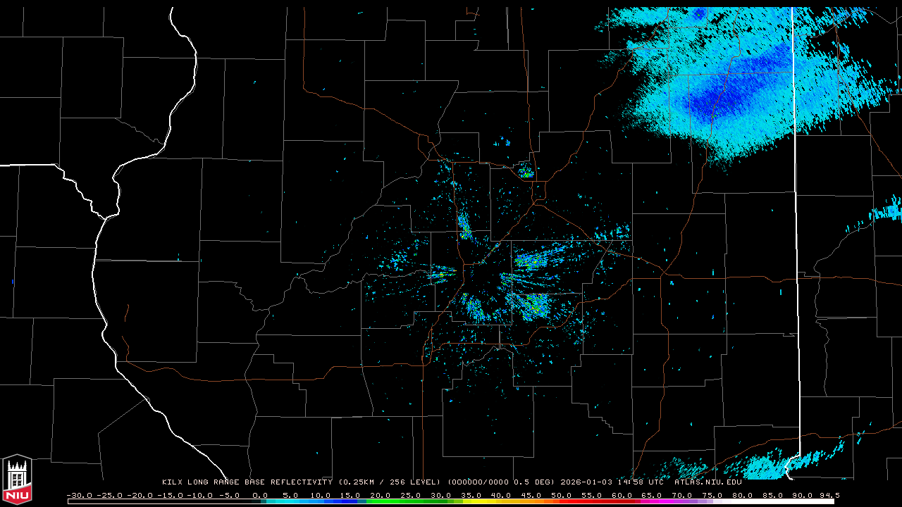Click the 20.0 label on the scale

(381, 495)
